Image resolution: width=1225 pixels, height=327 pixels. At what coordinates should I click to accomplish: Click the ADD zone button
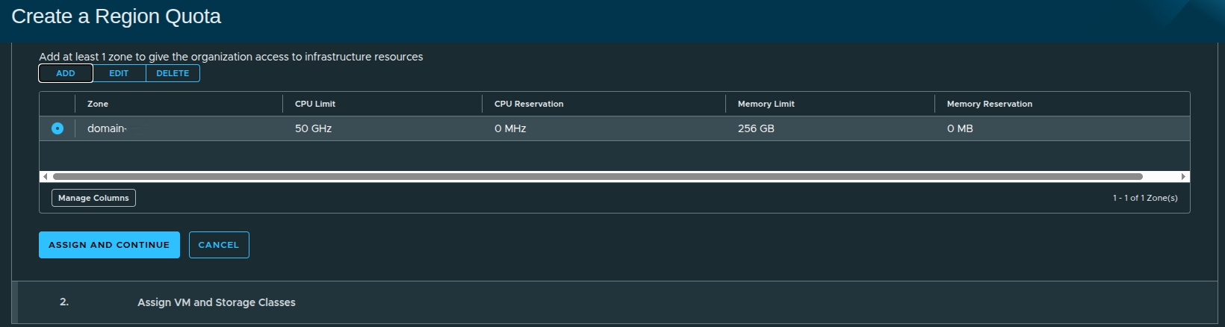[66, 73]
